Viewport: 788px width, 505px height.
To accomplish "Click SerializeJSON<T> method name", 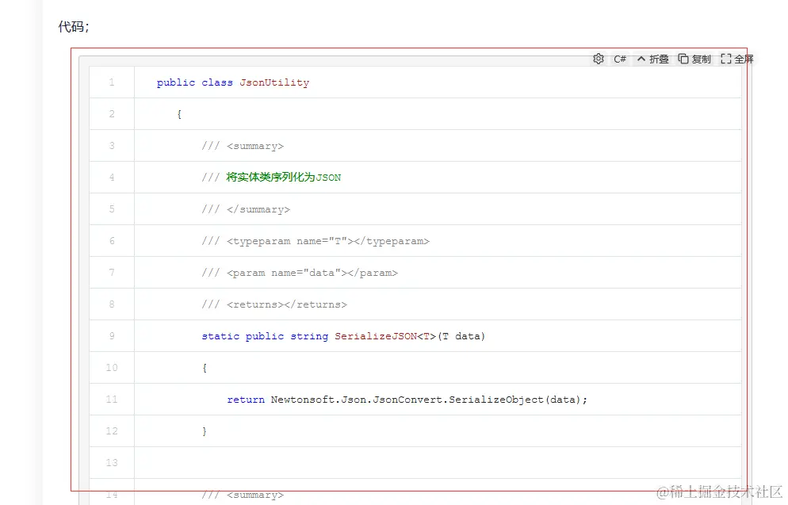I will pyautogui.click(x=385, y=336).
